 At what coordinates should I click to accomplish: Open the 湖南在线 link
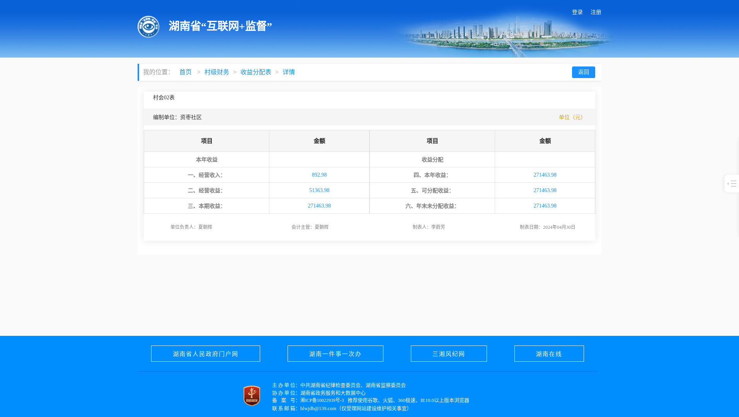549,354
